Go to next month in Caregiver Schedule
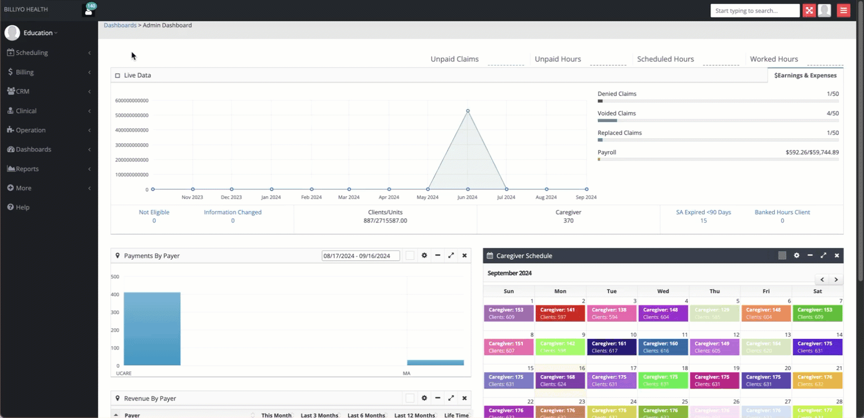Viewport: 864px width, 418px height. [x=836, y=280]
